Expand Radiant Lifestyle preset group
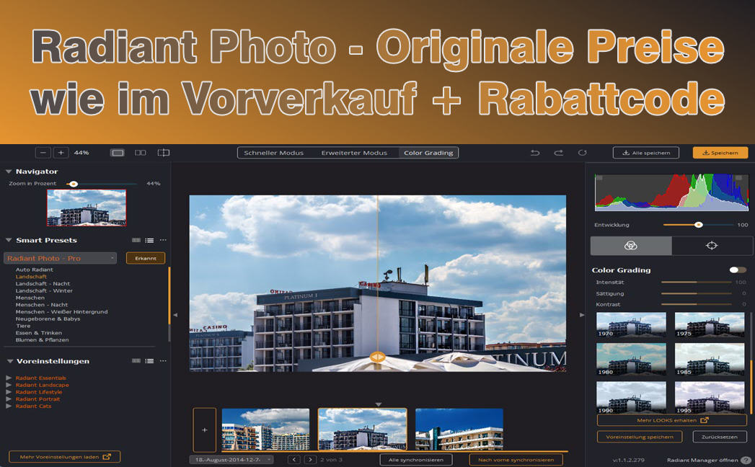 click(x=9, y=392)
